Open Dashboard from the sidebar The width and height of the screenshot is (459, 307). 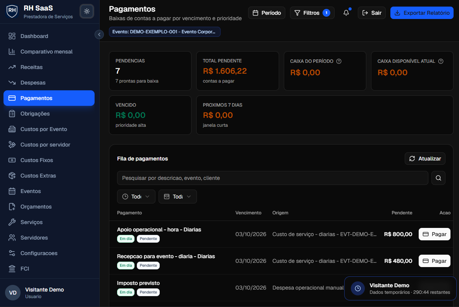(49, 36)
